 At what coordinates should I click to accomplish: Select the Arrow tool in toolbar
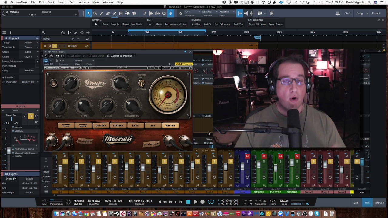coord(89,13)
